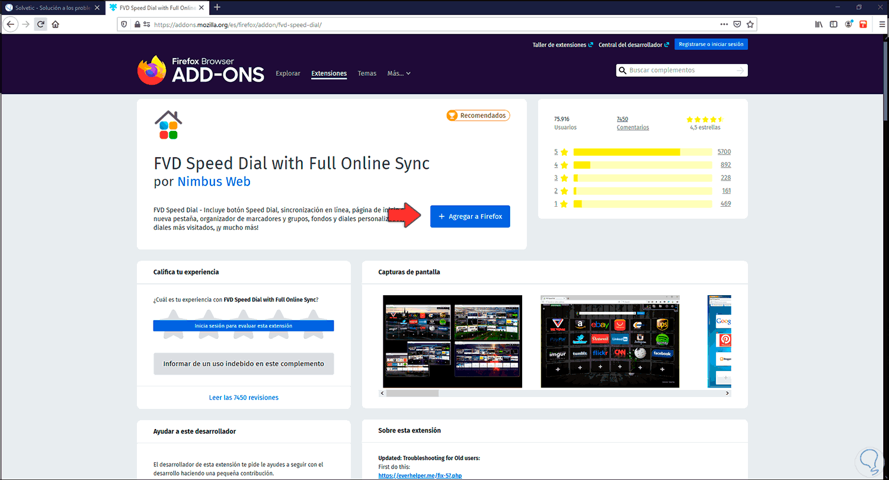Click the Califica tu experiencia heading
This screenshot has height=480, width=889.
(x=186, y=272)
